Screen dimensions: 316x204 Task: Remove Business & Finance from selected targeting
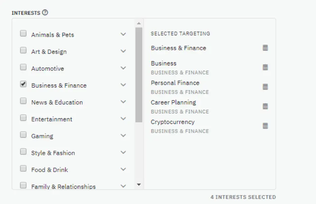pos(265,48)
